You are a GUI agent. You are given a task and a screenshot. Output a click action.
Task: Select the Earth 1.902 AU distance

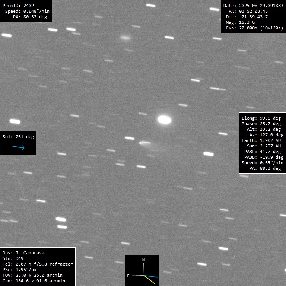[263, 140]
